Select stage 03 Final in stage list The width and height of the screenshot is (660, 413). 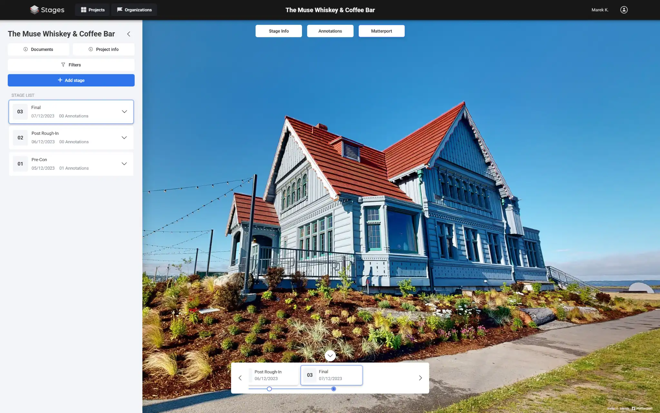(71, 112)
